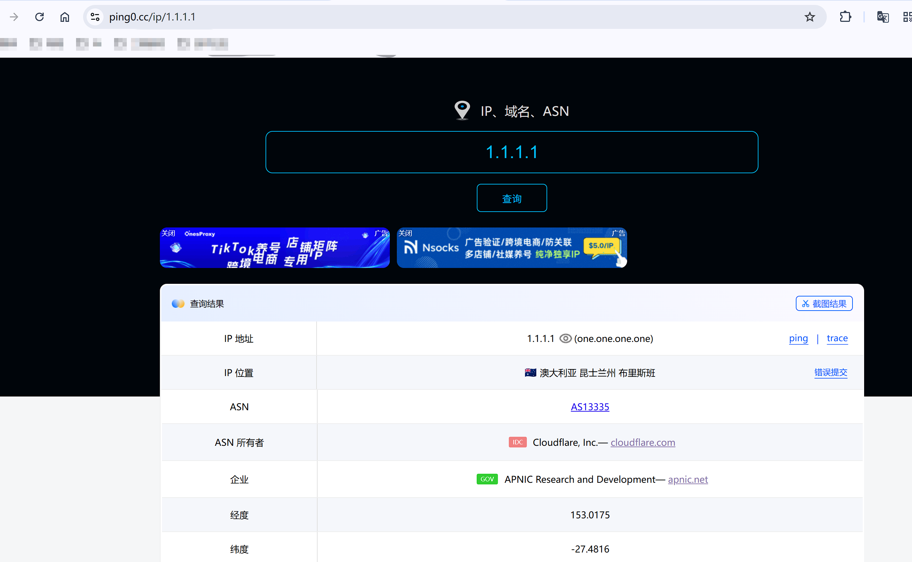Click the forward navigation arrow icon

click(14, 17)
